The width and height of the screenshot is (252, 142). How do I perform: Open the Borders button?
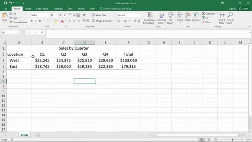coord(48,21)
